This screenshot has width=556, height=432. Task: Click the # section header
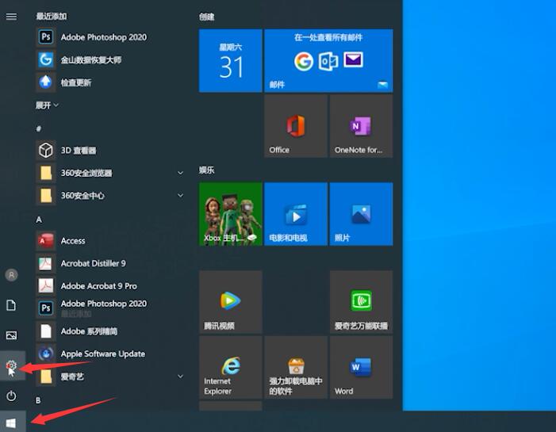coord(39,128)
